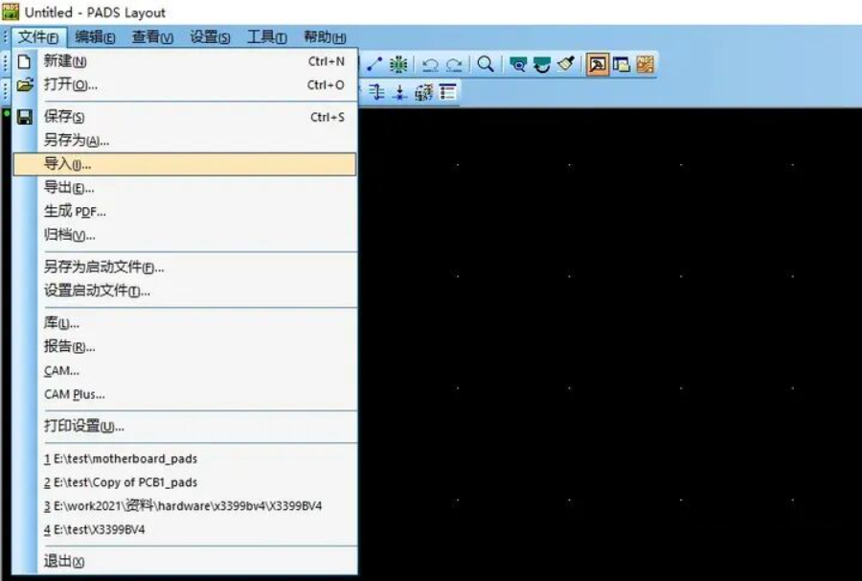Click the Undo arrow in the toolbar

click(430, 64)
